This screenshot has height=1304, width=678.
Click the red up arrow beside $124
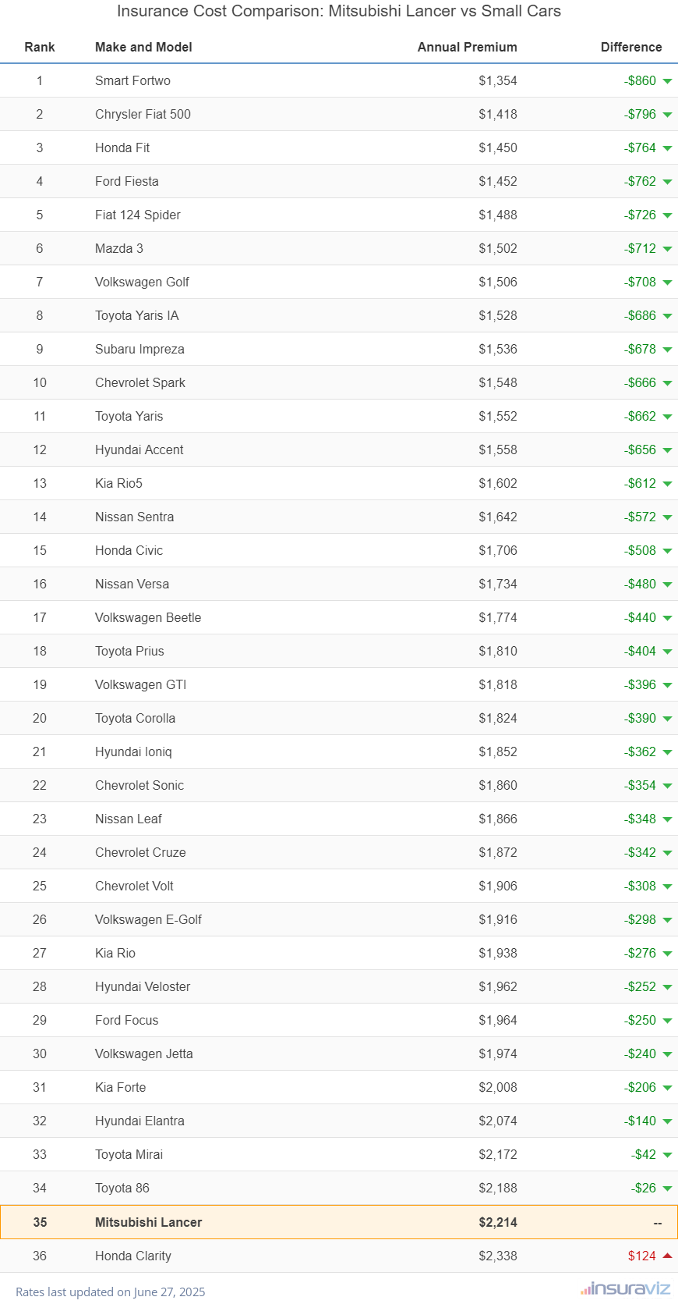tap(667, 1256)
